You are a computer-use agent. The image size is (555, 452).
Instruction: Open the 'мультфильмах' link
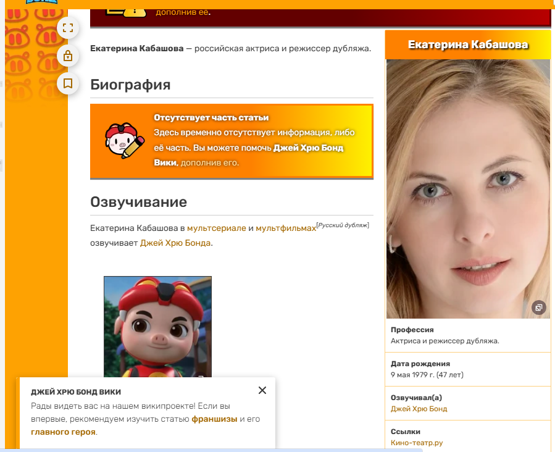(x=286, y=228)
